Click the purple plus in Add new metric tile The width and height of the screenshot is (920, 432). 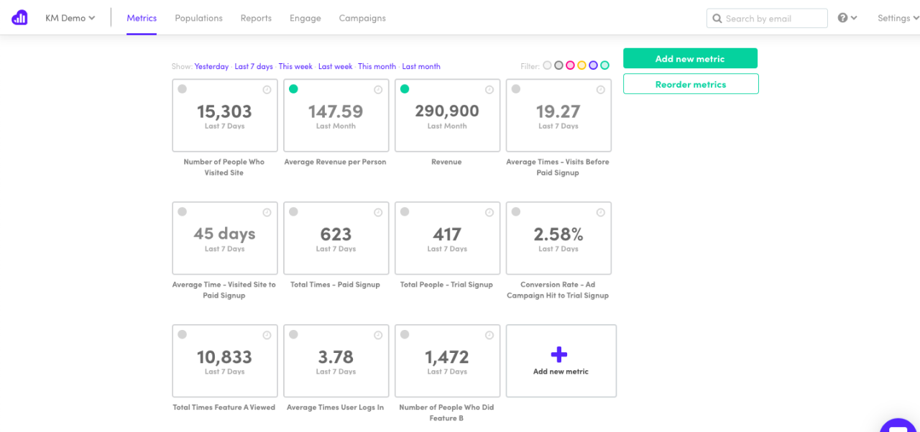561,354
